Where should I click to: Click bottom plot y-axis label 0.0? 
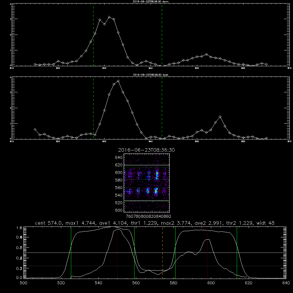[x=19, y=277]
